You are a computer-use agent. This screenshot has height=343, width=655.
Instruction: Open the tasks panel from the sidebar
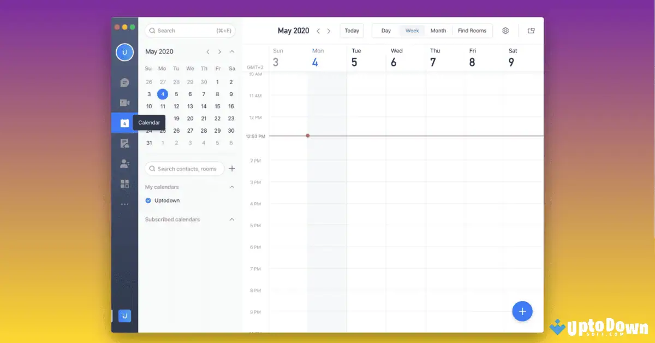coord(124,143)
